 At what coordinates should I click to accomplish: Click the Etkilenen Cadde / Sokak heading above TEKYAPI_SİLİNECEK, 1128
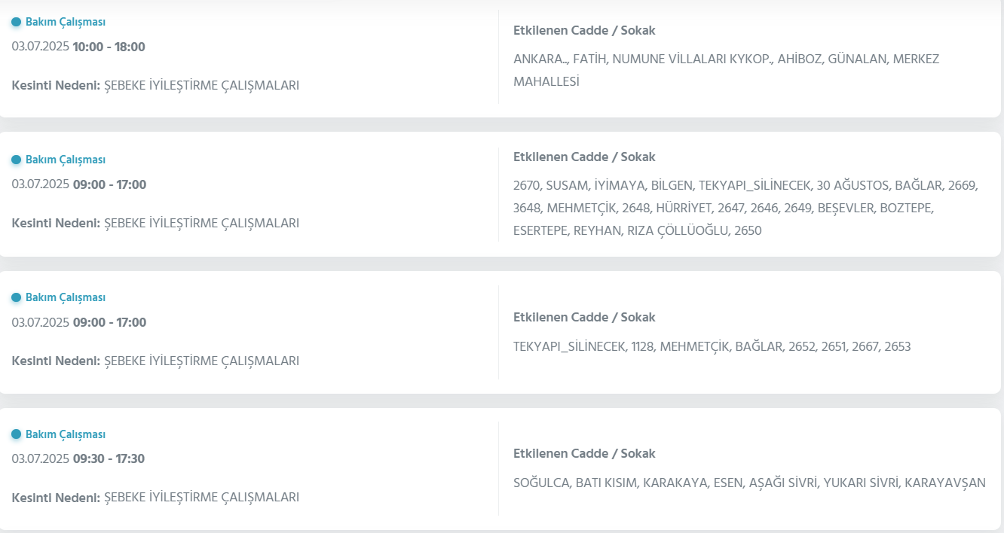coord(584,318)
